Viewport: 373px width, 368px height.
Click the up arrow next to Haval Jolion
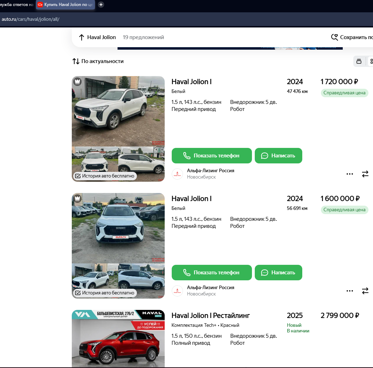coord(82,37)
